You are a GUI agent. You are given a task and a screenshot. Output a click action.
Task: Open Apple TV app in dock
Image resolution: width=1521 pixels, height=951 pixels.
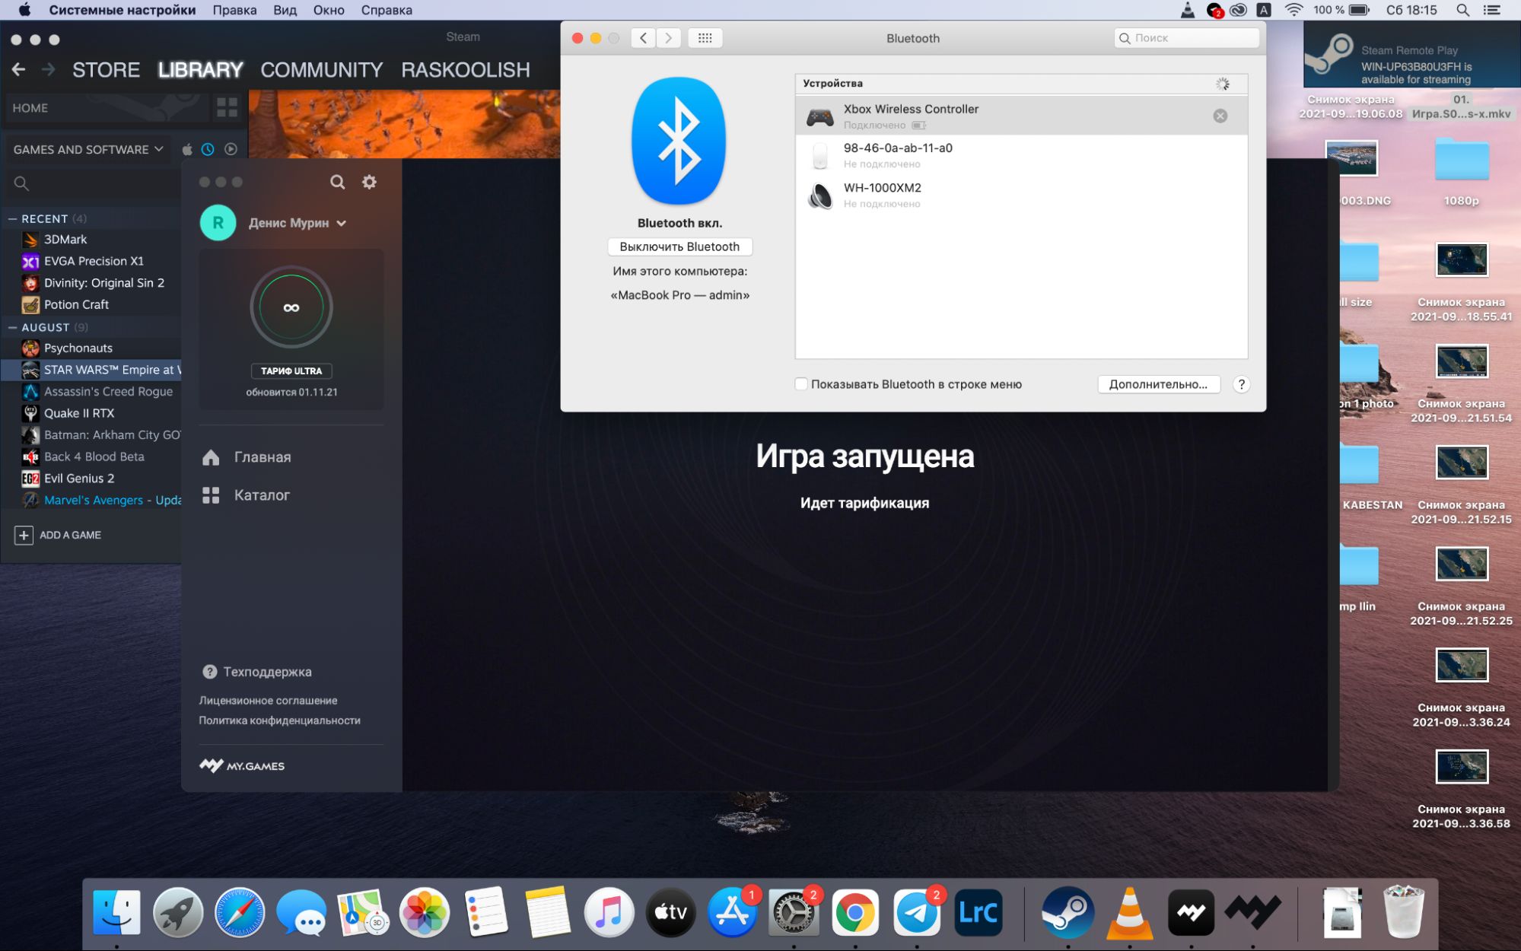670,912
